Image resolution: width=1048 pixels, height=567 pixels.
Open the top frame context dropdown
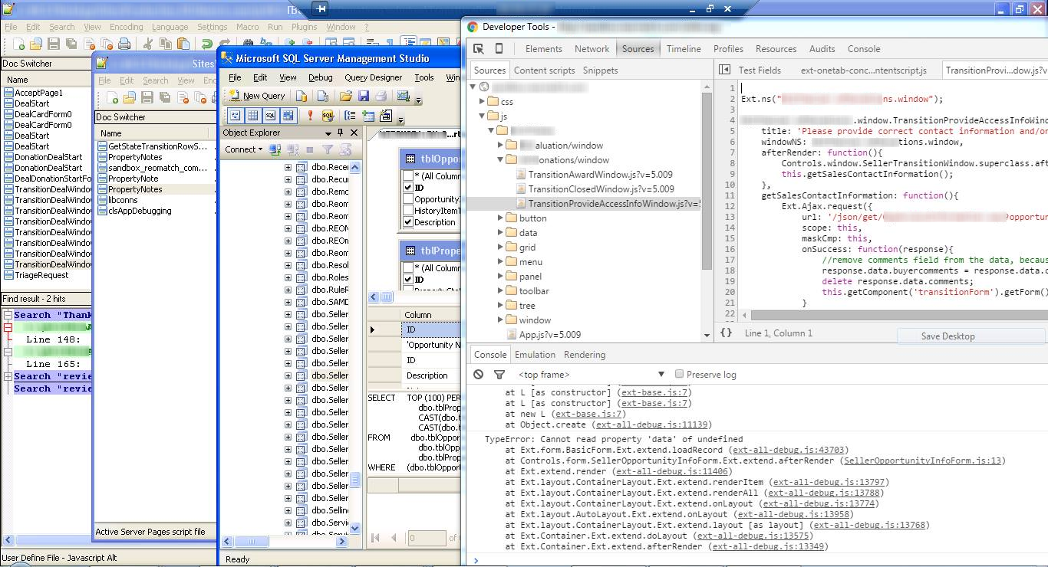coord(592,375)
